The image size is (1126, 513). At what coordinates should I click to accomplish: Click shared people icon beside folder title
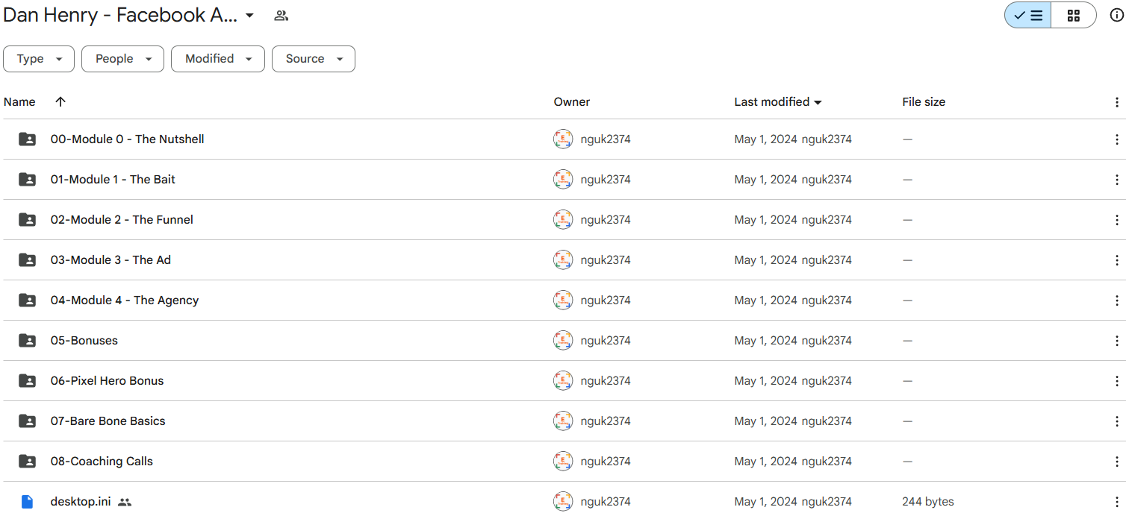coord(281,16)
